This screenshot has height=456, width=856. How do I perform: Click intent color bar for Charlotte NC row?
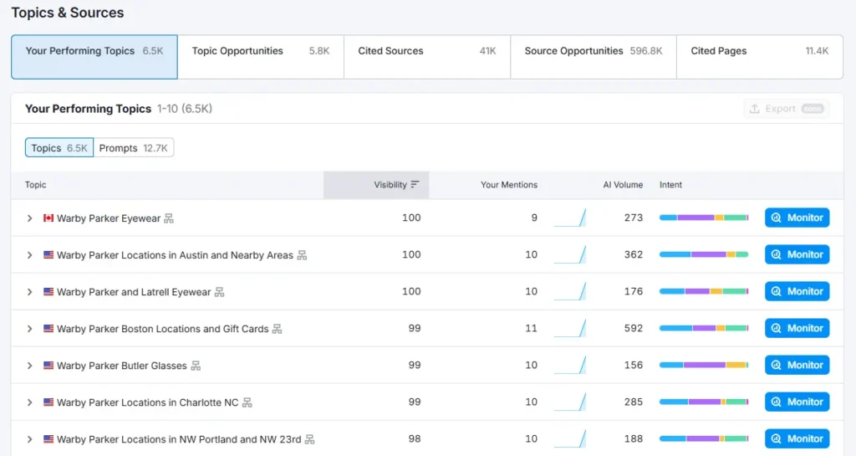tap(704, 402)
